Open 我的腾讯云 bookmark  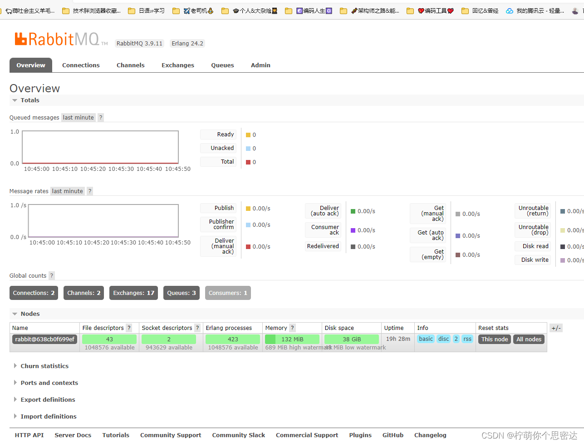pos(535,10)
